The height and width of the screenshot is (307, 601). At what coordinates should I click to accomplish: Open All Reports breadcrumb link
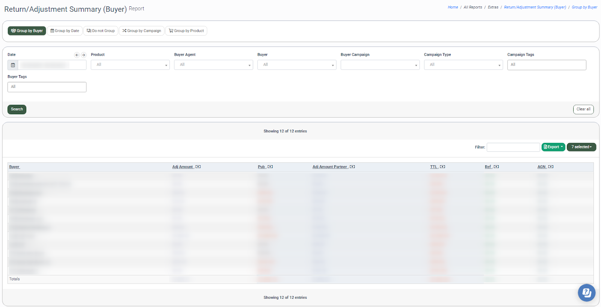click(473, 7)
